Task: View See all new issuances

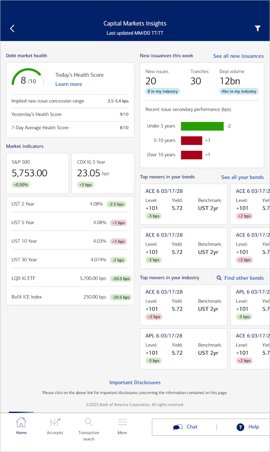Action: coord(238,56)
